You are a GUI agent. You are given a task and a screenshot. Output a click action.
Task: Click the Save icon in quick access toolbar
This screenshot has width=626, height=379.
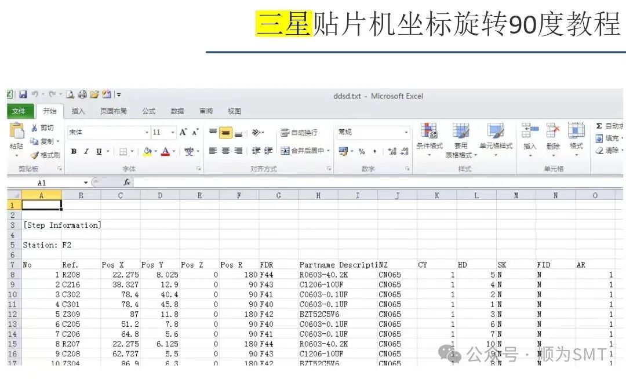[23, 94]
